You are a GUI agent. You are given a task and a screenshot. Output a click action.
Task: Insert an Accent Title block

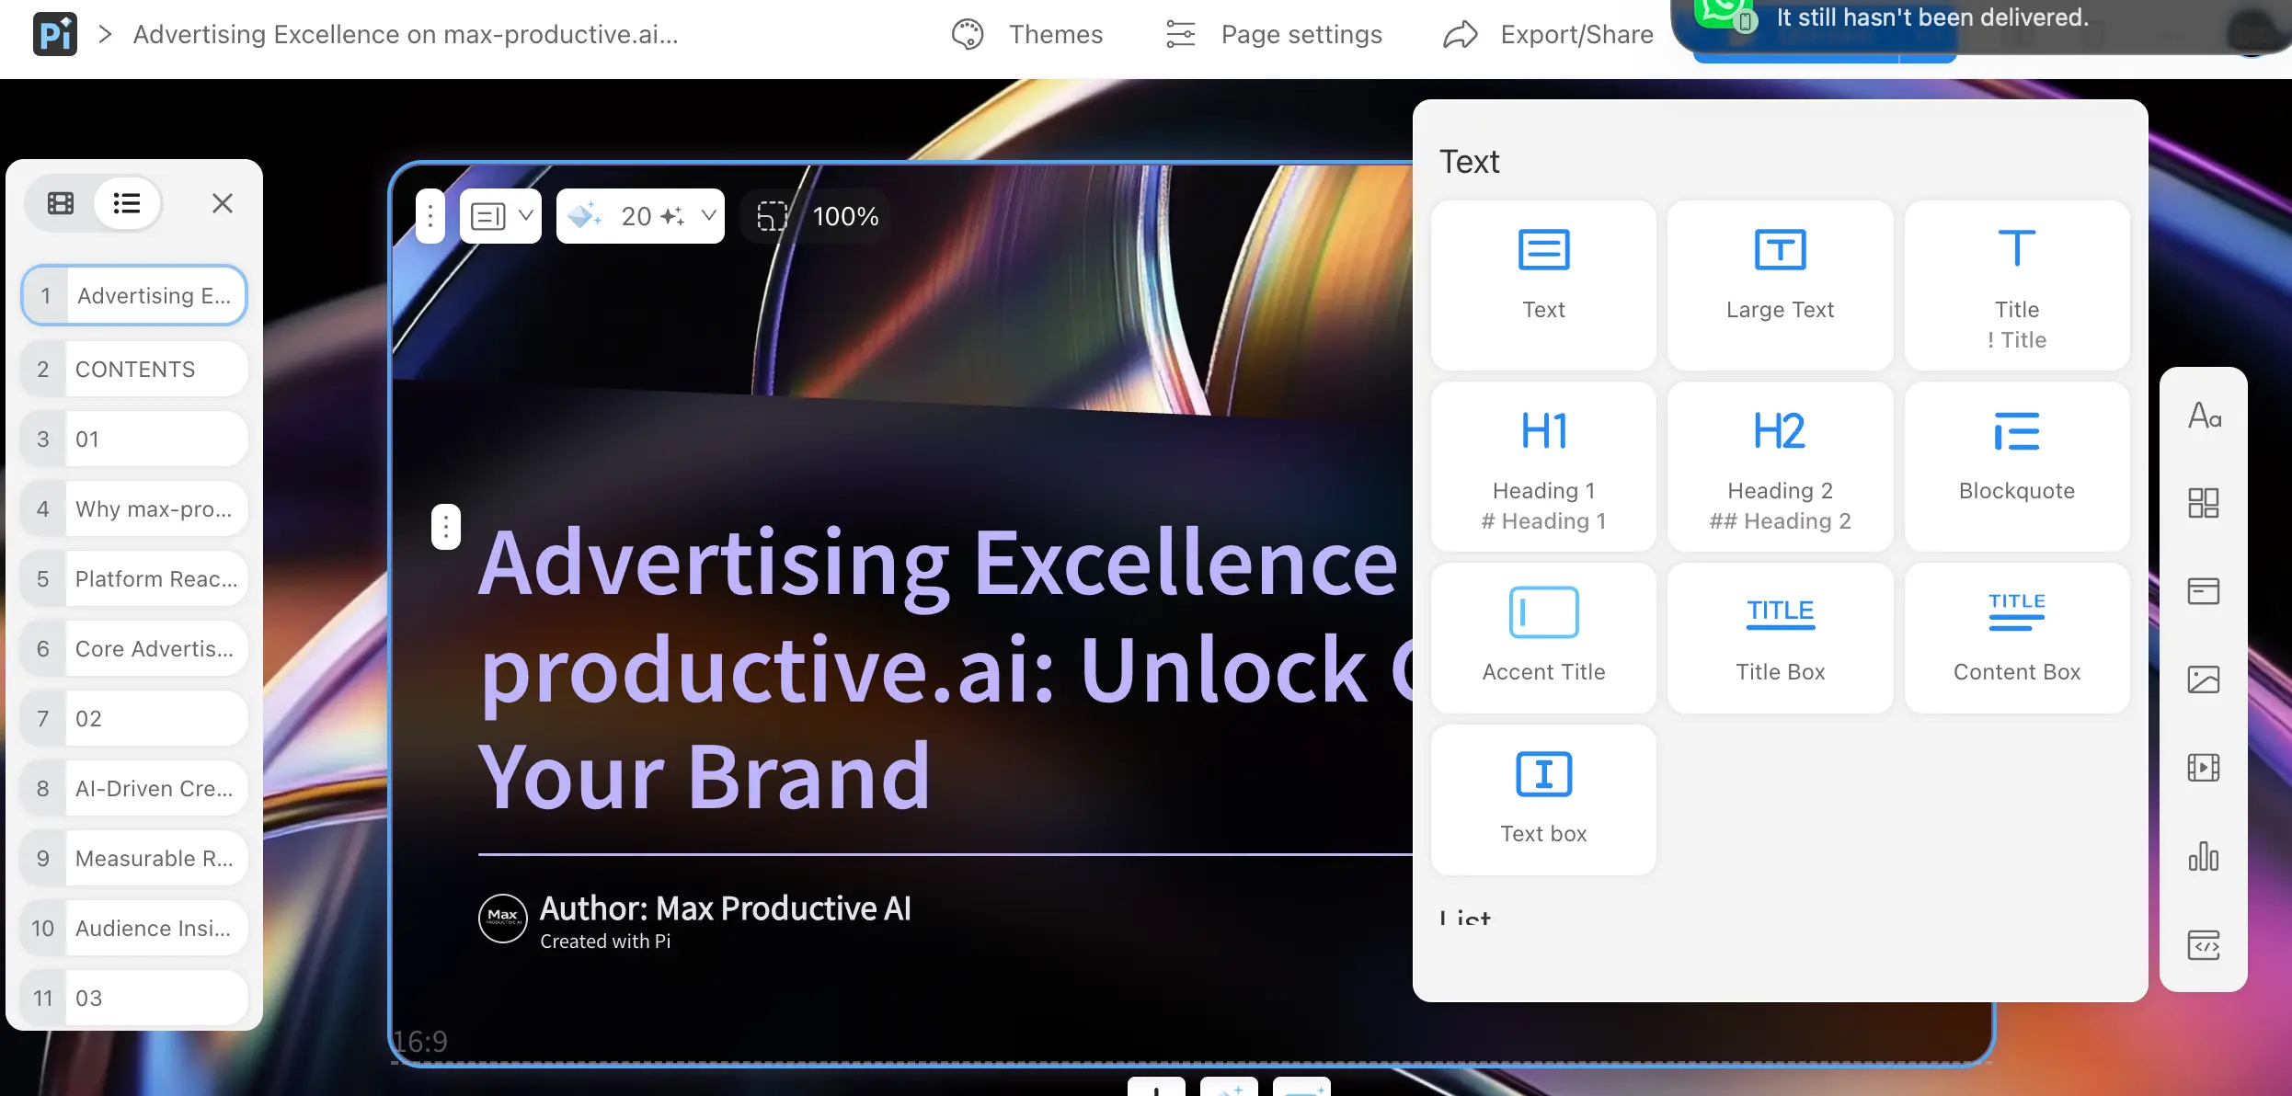(1543, 637)
